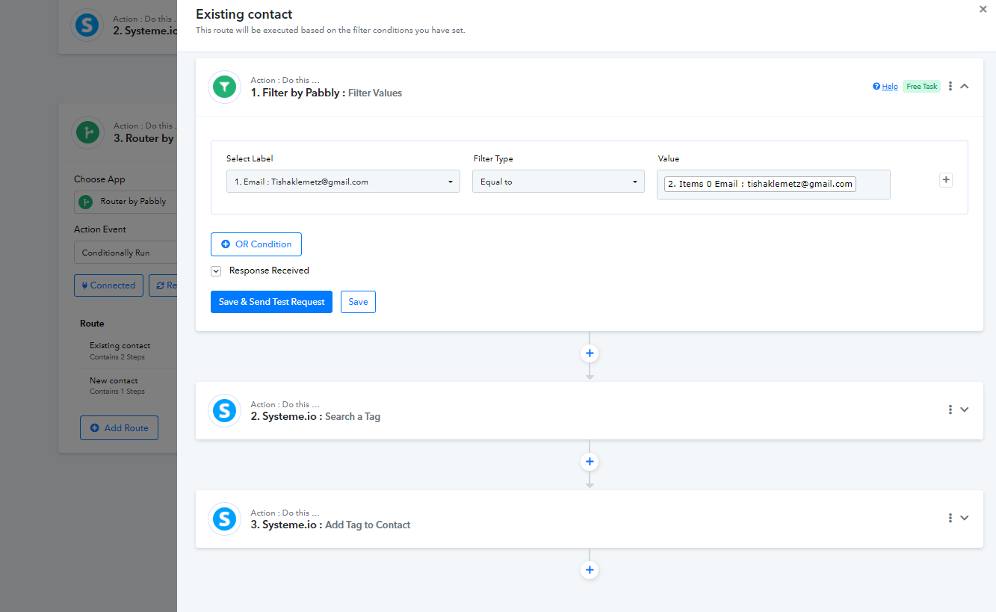Click the Filter by Pabbly funnel icon

[224, 87]
